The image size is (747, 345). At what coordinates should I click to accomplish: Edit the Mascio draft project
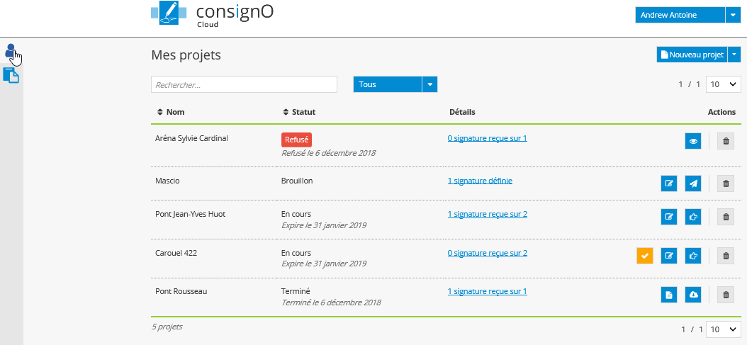(668, 183)
